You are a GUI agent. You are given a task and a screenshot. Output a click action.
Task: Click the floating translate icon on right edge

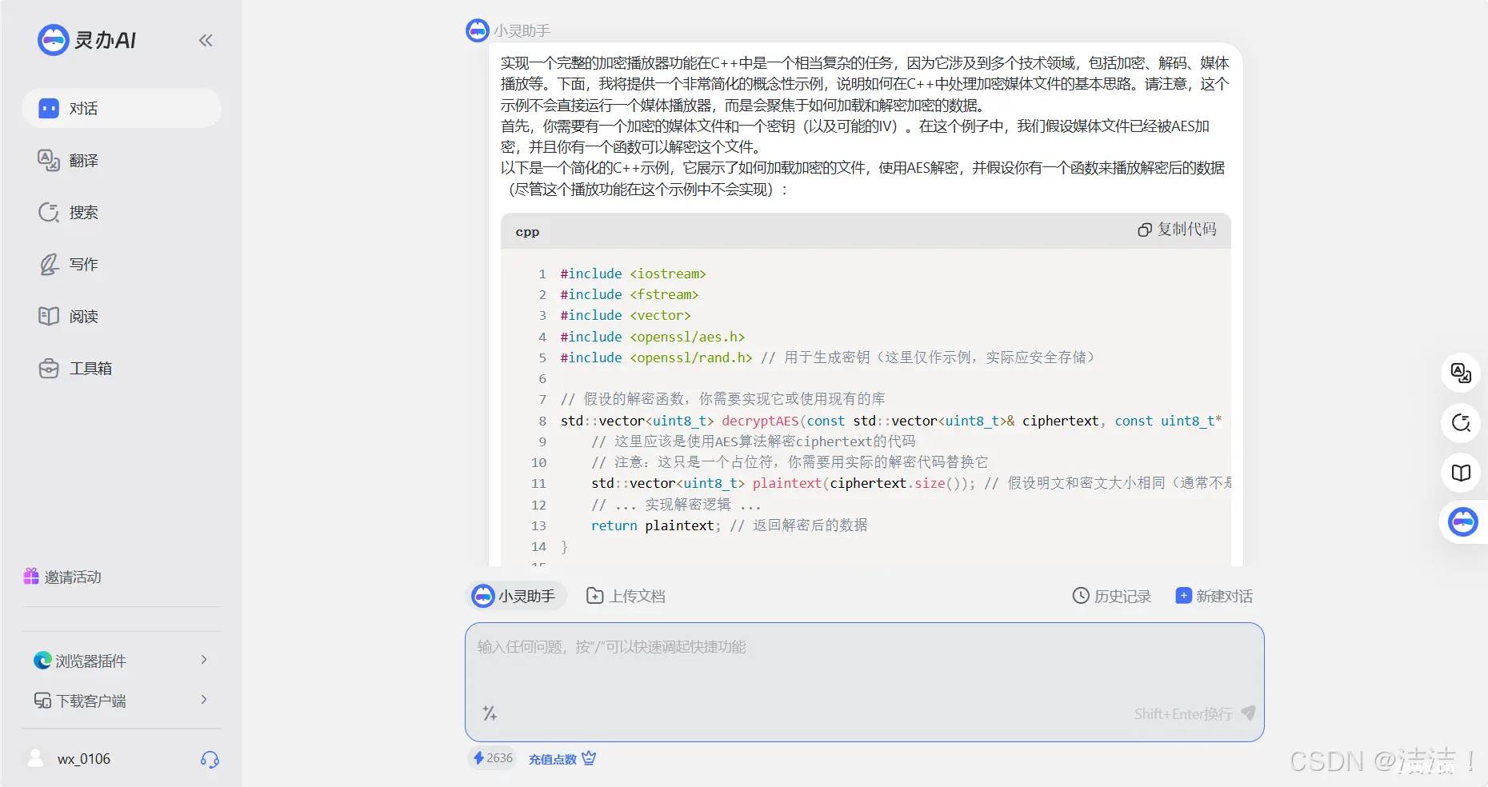[x=1461, y=373]
